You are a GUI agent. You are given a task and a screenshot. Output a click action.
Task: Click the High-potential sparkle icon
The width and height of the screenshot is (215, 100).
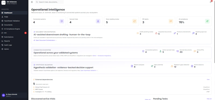click(x=152, y=66)
